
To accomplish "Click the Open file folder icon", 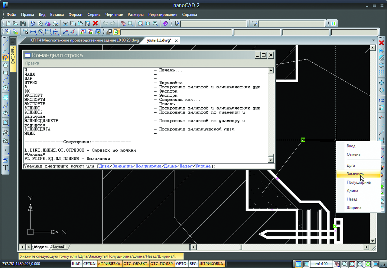I will [16, 23].
